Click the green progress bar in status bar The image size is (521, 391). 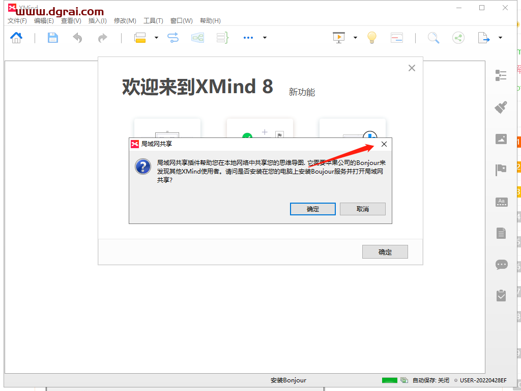[390, 380]
